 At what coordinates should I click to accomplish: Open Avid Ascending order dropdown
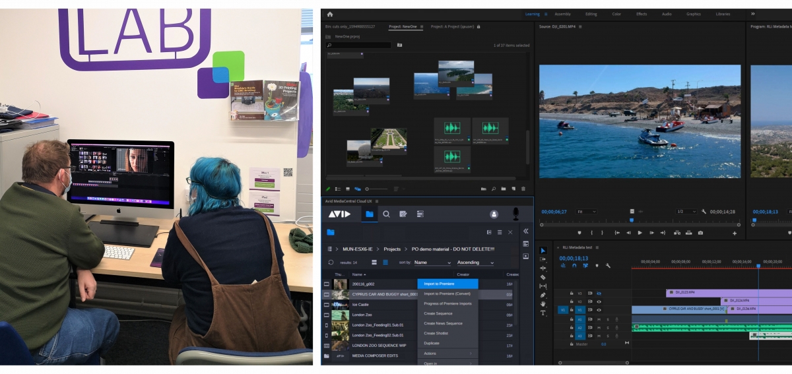(475, 263)
